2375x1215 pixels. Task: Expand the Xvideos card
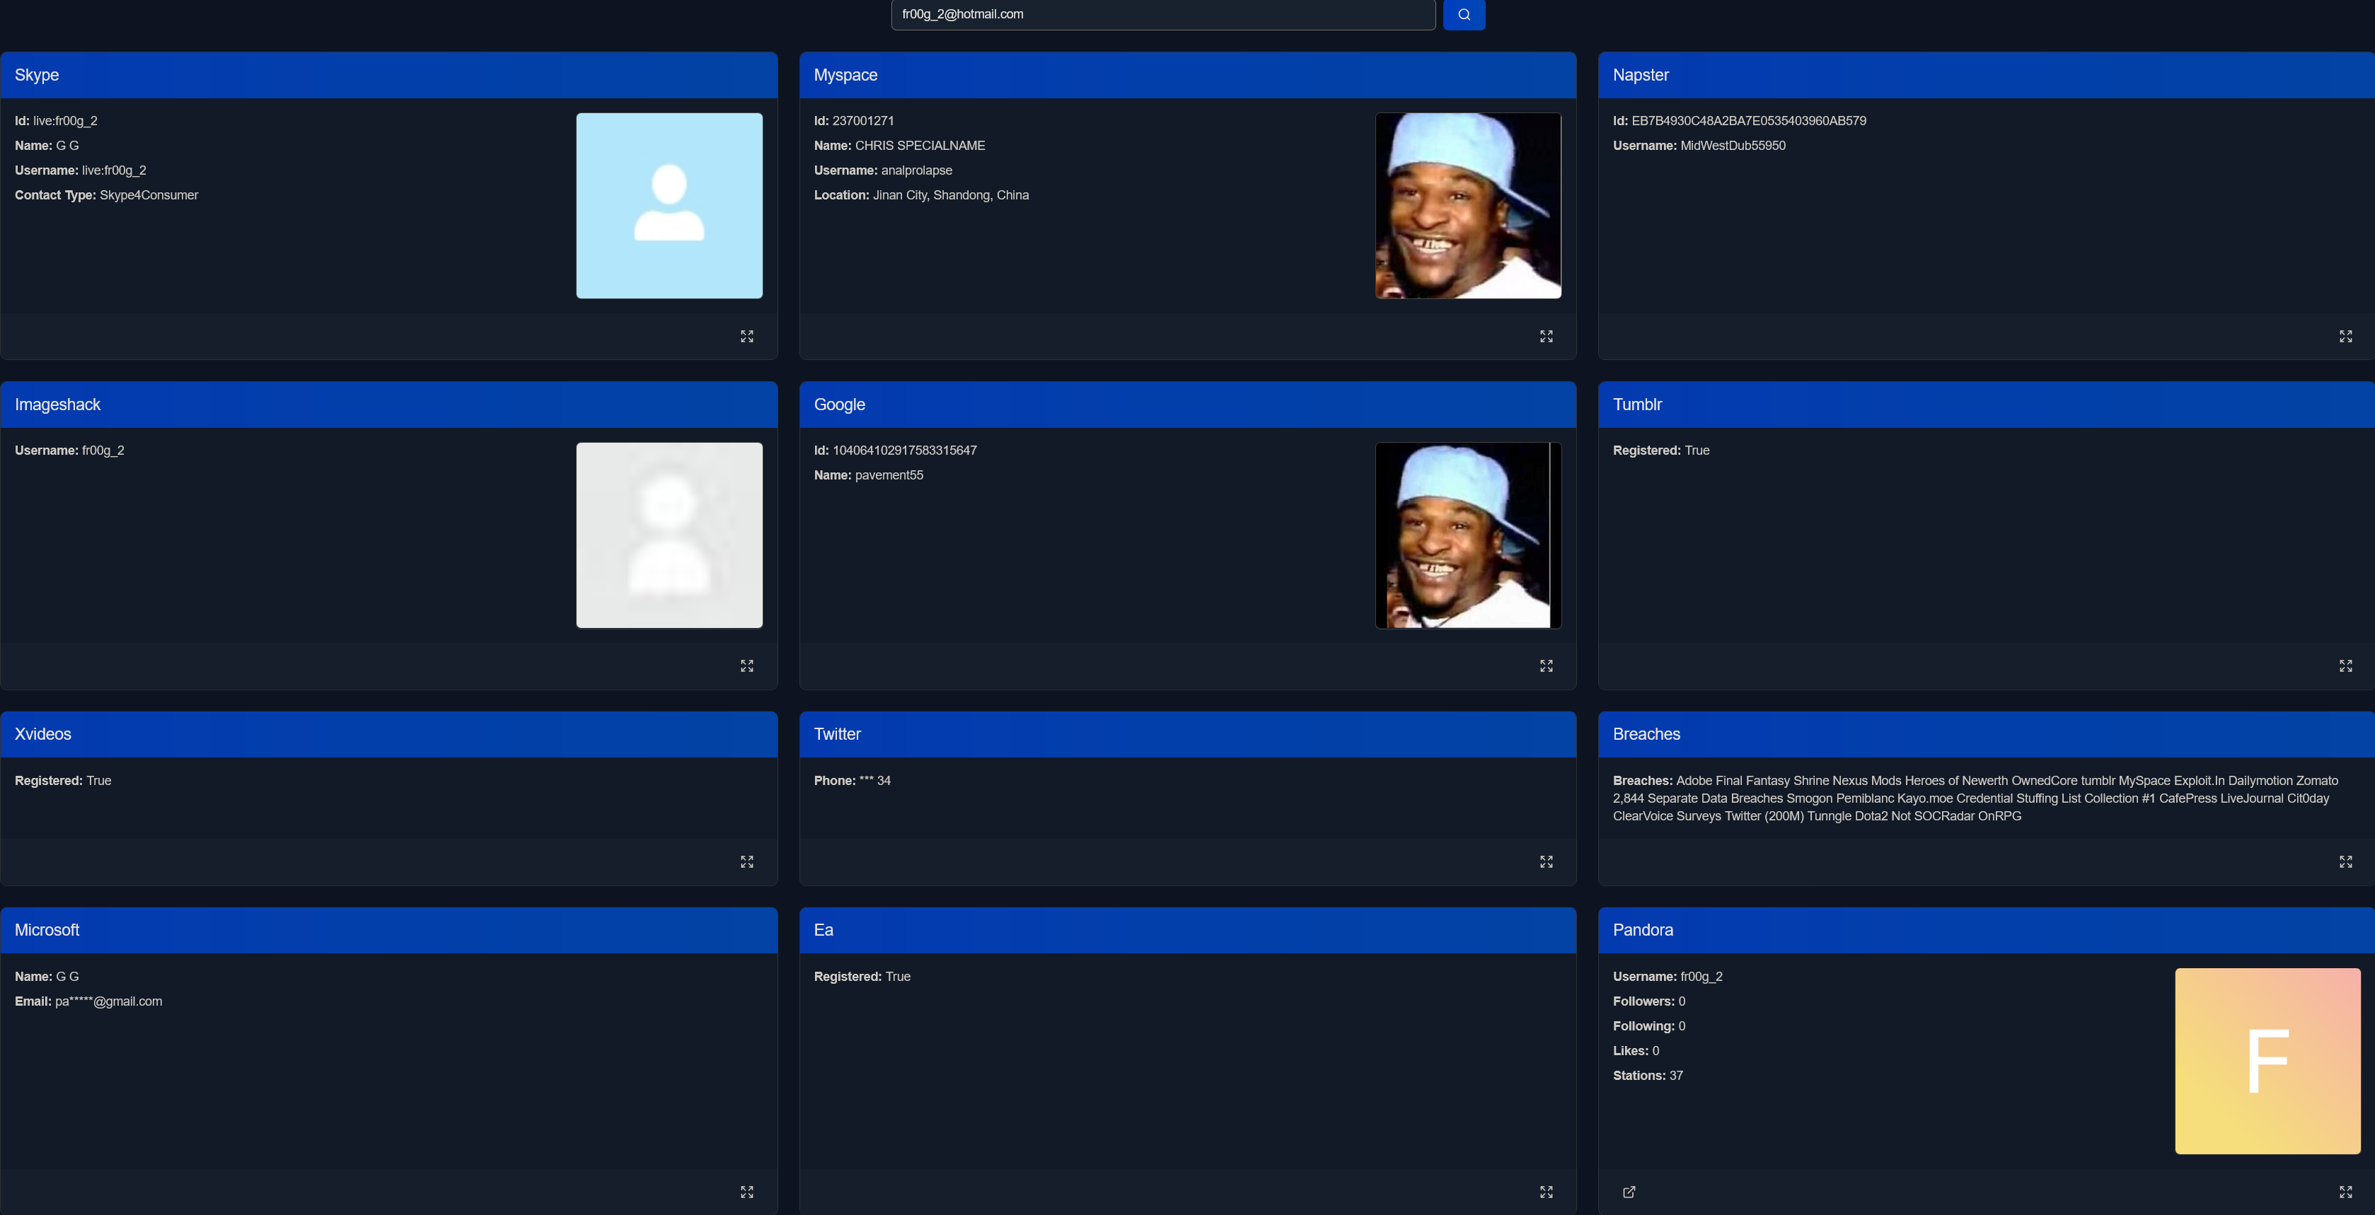click(x=747, y=862)
